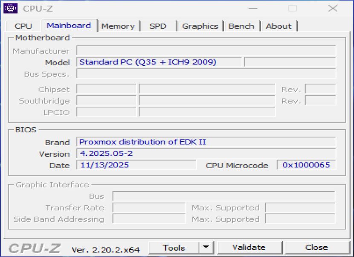
Task: Click the Validate button
Action: pyautogui.click(x=249, y=248)
